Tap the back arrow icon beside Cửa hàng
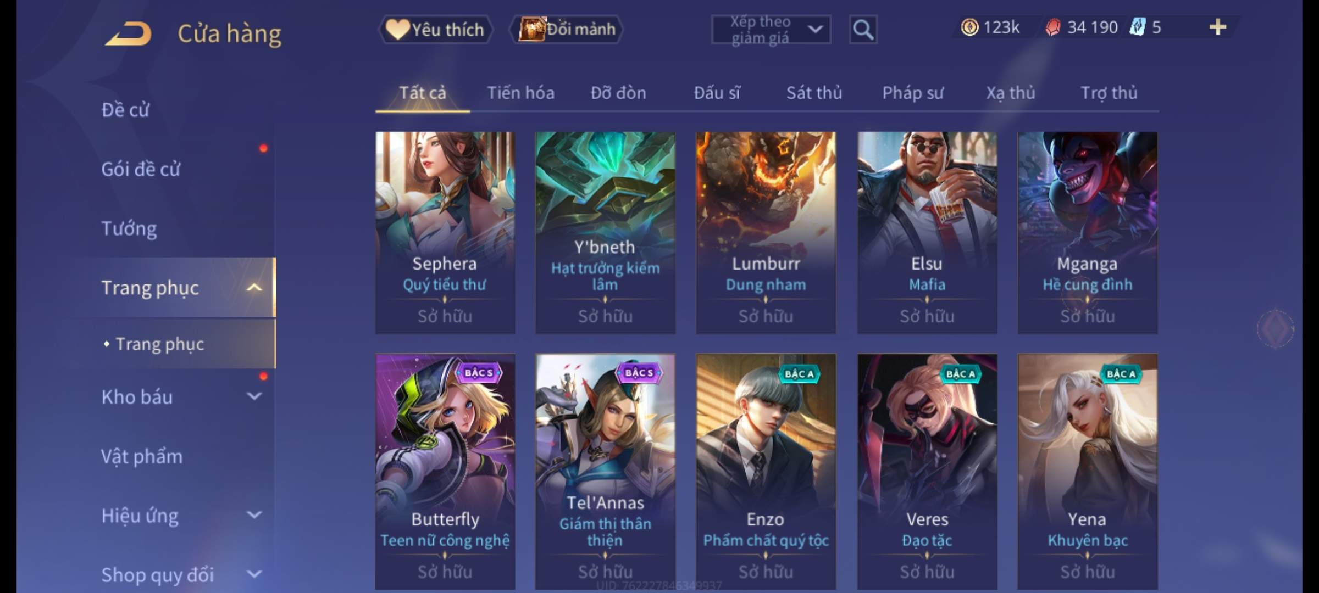Viewport: 1319px width, 593px height. click(129, 33)
